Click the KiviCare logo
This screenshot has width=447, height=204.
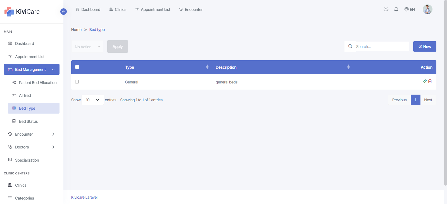click(x=22, y=12)
